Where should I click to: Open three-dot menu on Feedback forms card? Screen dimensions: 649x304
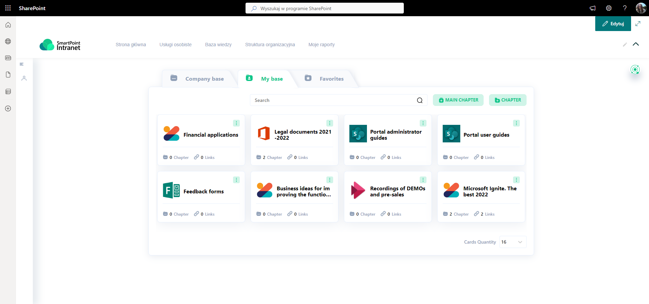click(x=236, y=180)
